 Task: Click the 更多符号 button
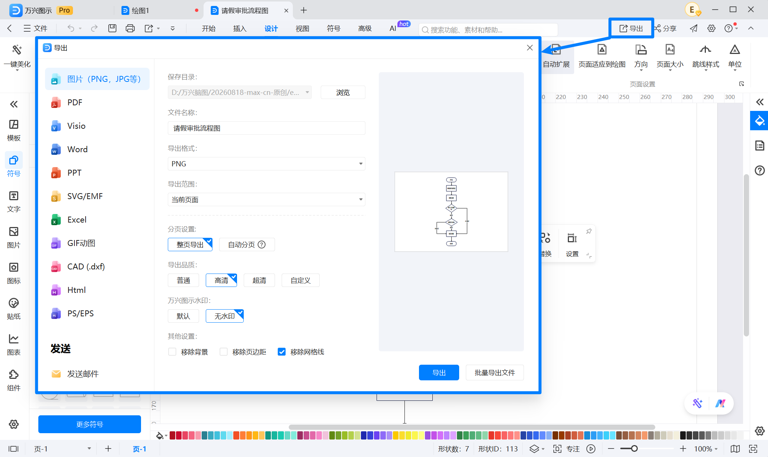pyautogui.click(x=90, y=424)
